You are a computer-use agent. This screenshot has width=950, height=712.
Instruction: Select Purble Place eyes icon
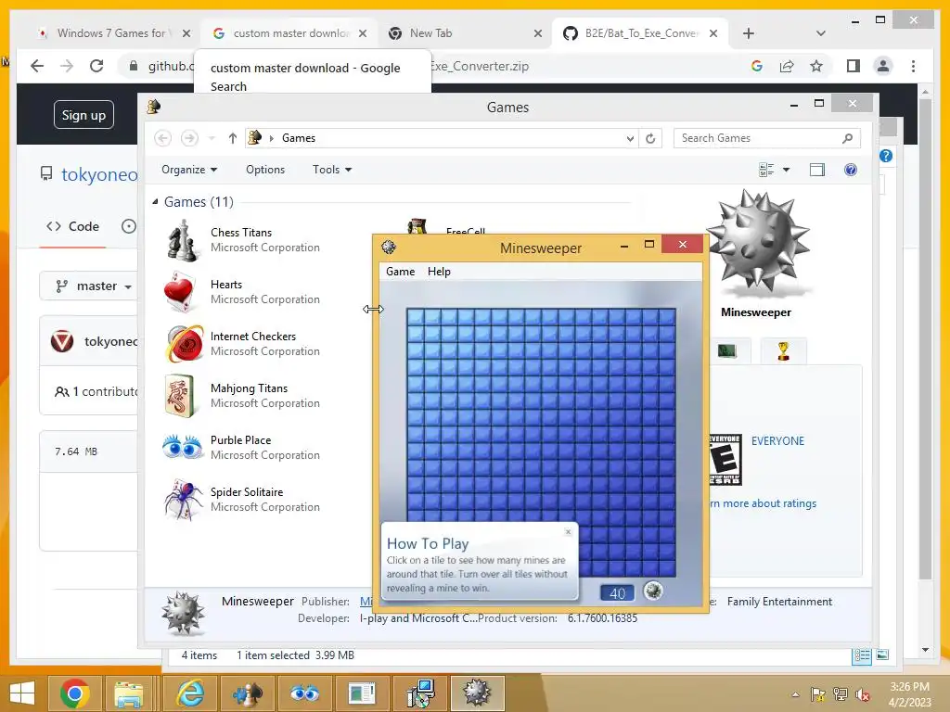[x=183, y=448]
